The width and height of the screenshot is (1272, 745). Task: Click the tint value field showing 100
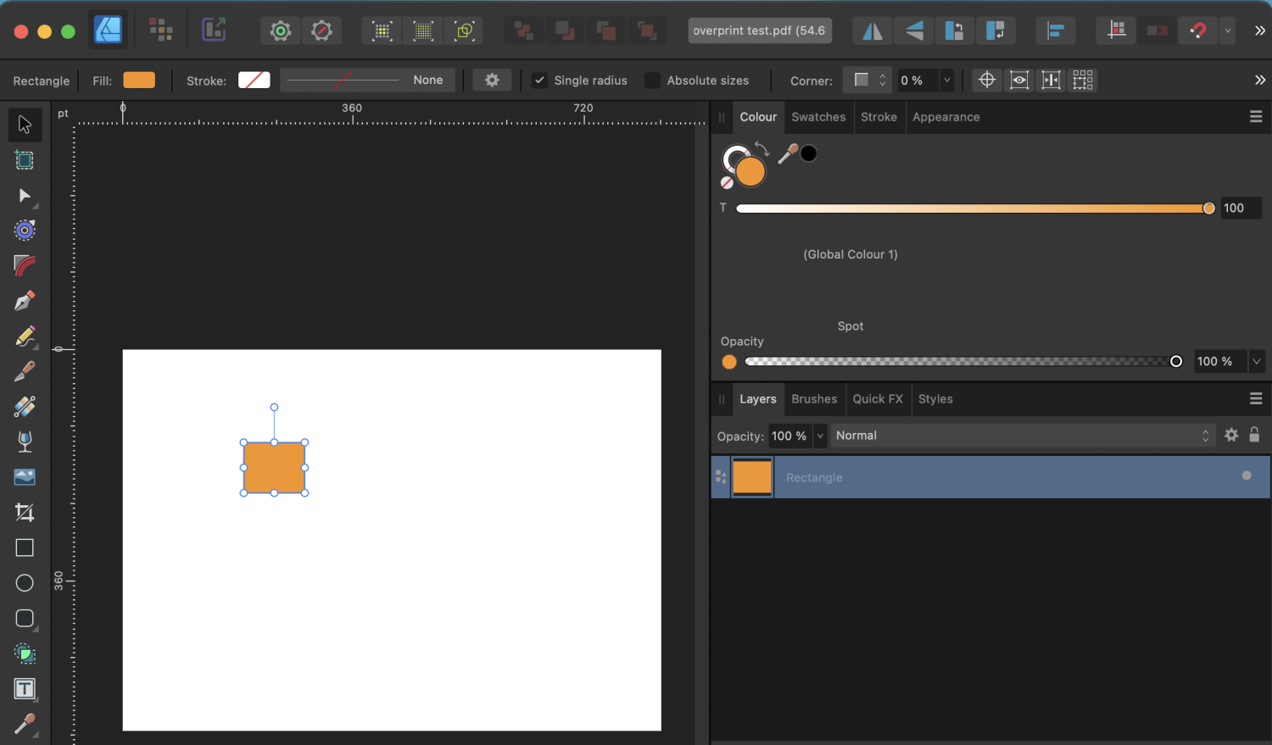coord(1240,208)
